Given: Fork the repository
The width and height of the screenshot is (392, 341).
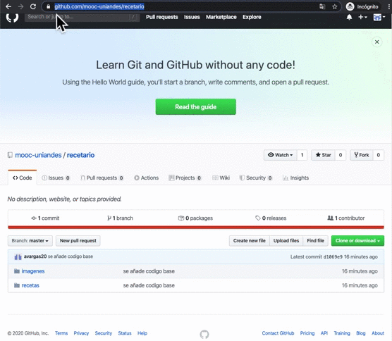Looking at the screenshot, I should pos(362,155).
